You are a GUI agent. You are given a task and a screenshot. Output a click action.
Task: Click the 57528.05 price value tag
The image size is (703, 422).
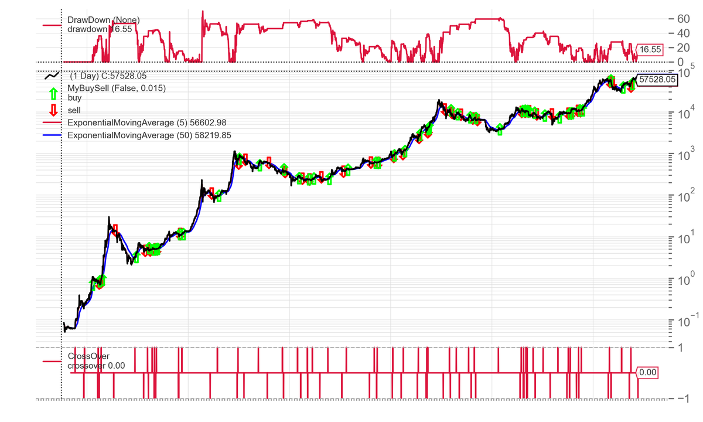tap(657, 79)
